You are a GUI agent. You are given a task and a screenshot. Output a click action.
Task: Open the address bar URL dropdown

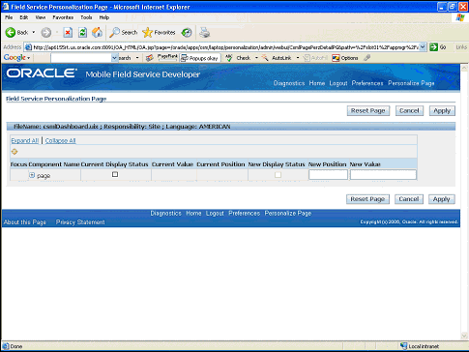424,47
